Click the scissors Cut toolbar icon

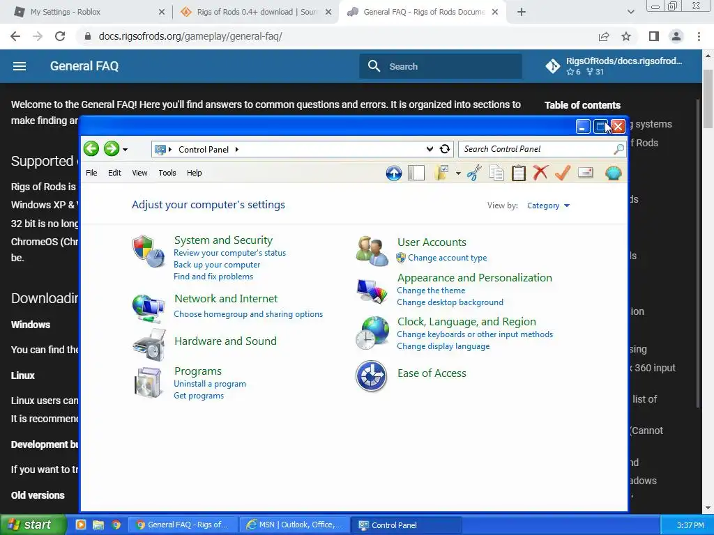point(474,173)
